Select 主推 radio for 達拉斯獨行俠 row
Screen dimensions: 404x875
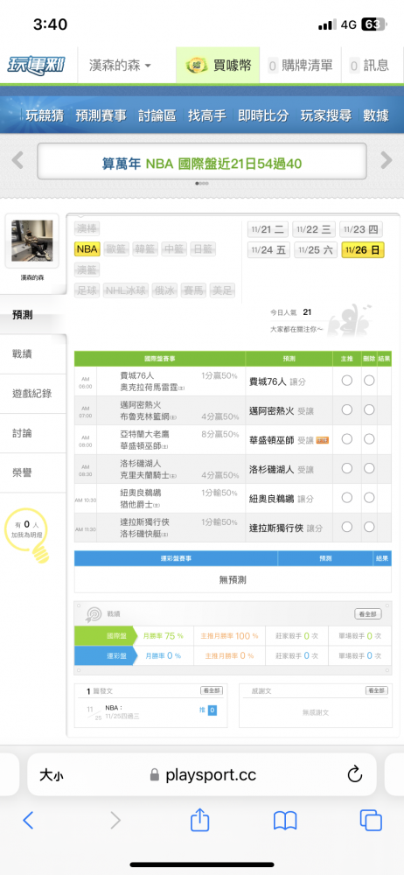click(347, 527)
